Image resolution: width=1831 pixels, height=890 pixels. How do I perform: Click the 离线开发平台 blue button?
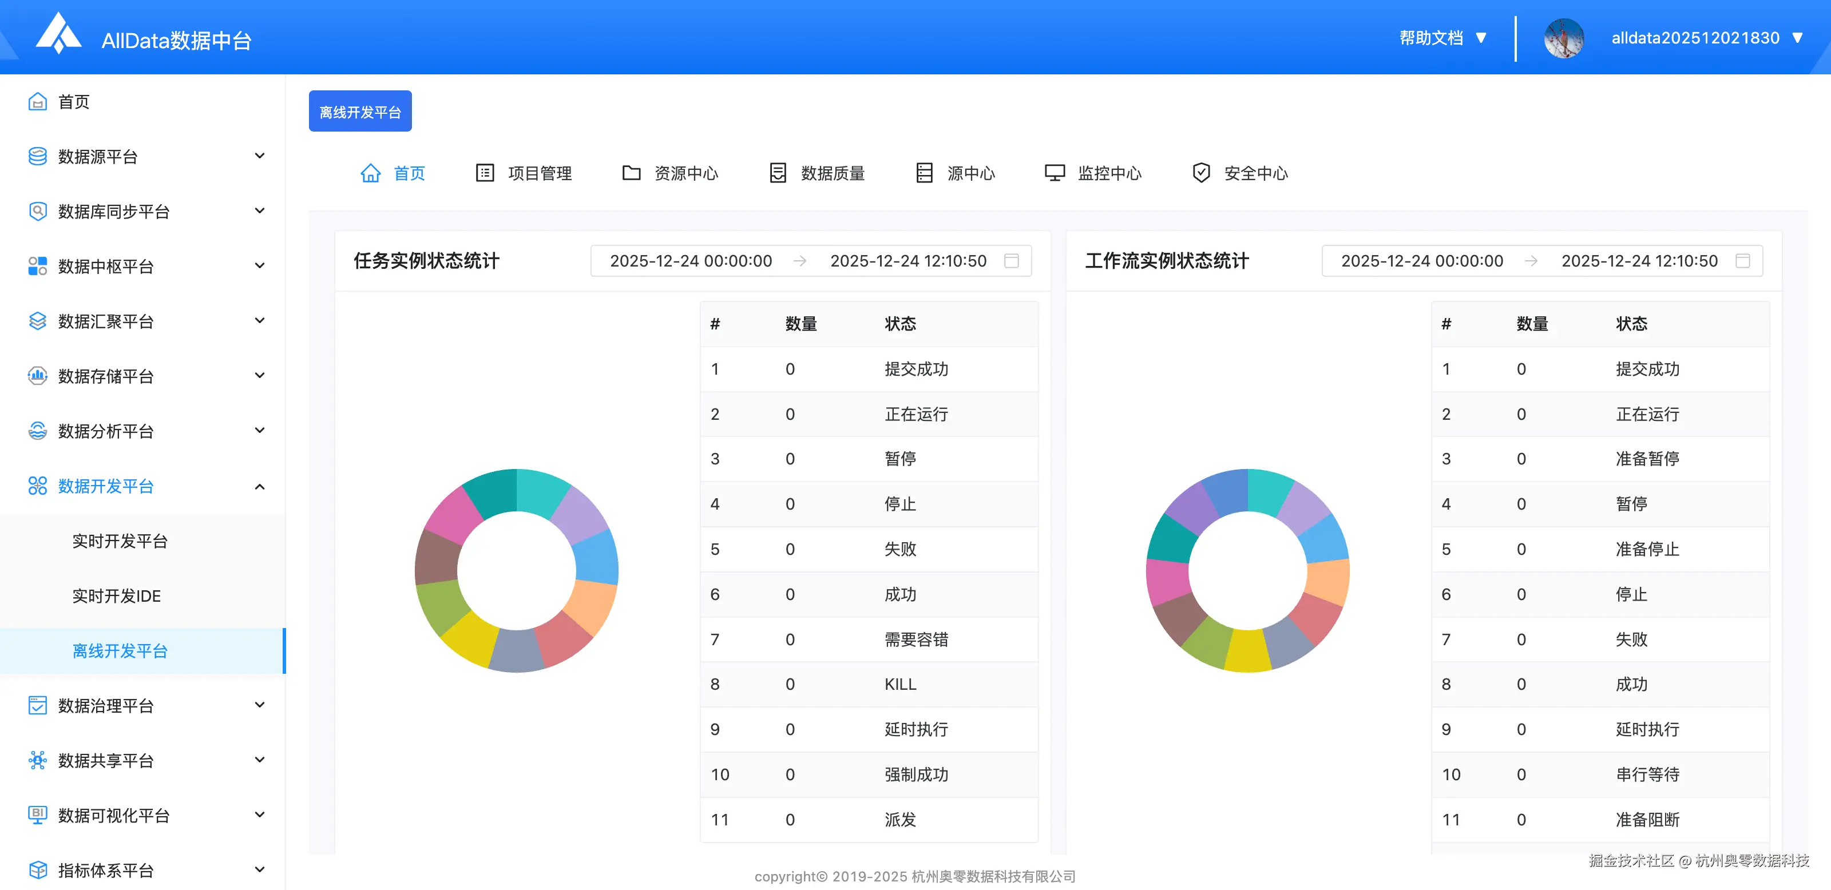pyautogui.click(x=360, y=112)
